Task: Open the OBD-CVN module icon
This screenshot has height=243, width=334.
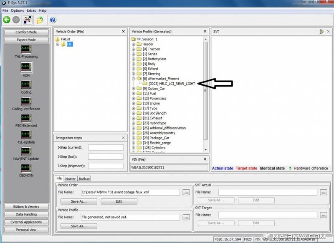Action: (x=26, y=168)
